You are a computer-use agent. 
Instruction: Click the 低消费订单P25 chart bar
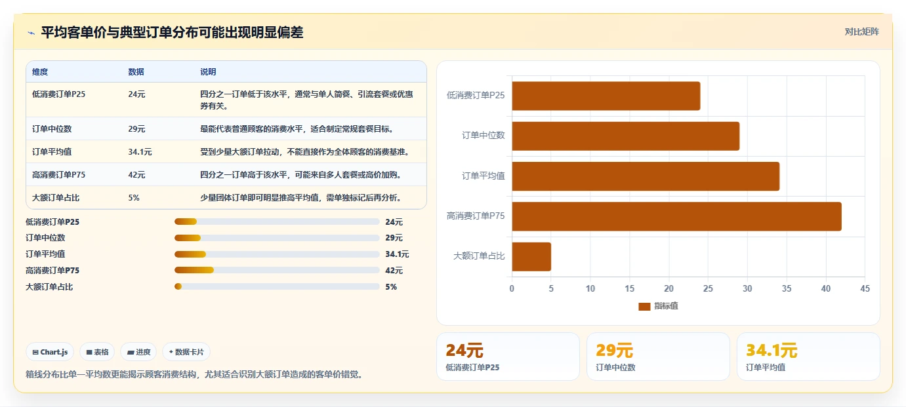click(606, 96)
